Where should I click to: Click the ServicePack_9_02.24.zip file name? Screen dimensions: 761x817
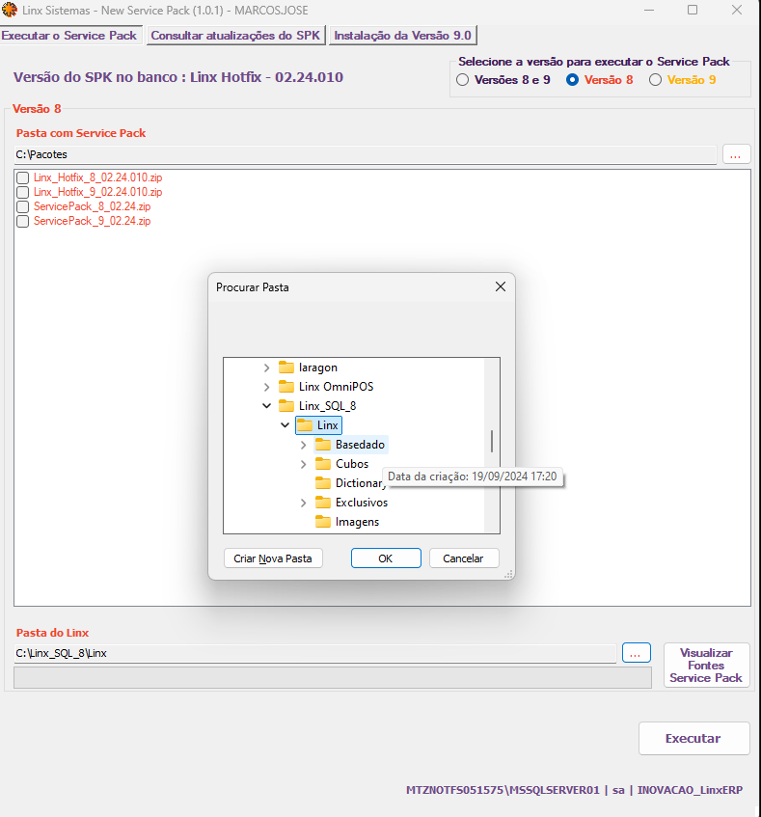click(x=93, y=222)
